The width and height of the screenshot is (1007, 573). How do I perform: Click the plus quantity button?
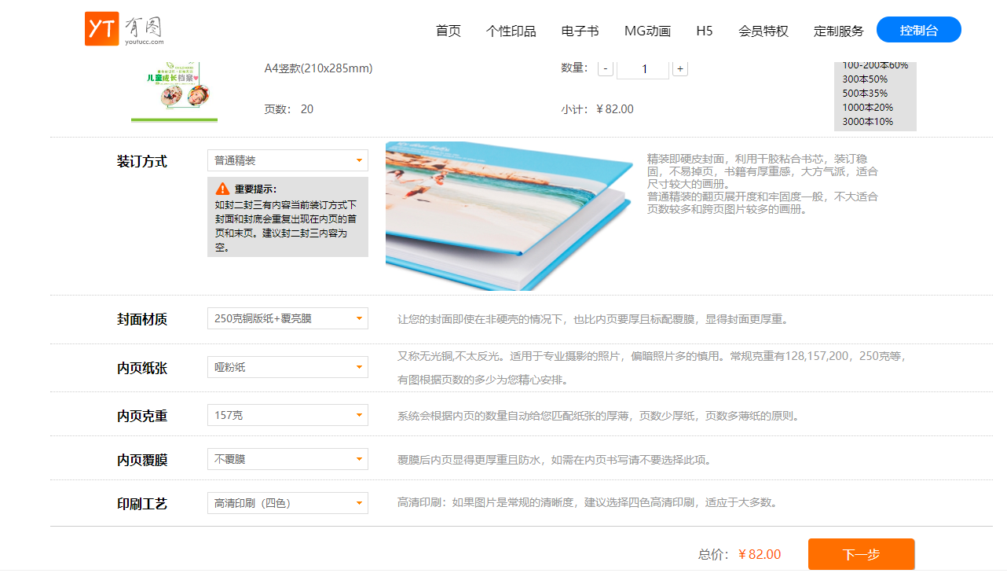coord(680,68)
